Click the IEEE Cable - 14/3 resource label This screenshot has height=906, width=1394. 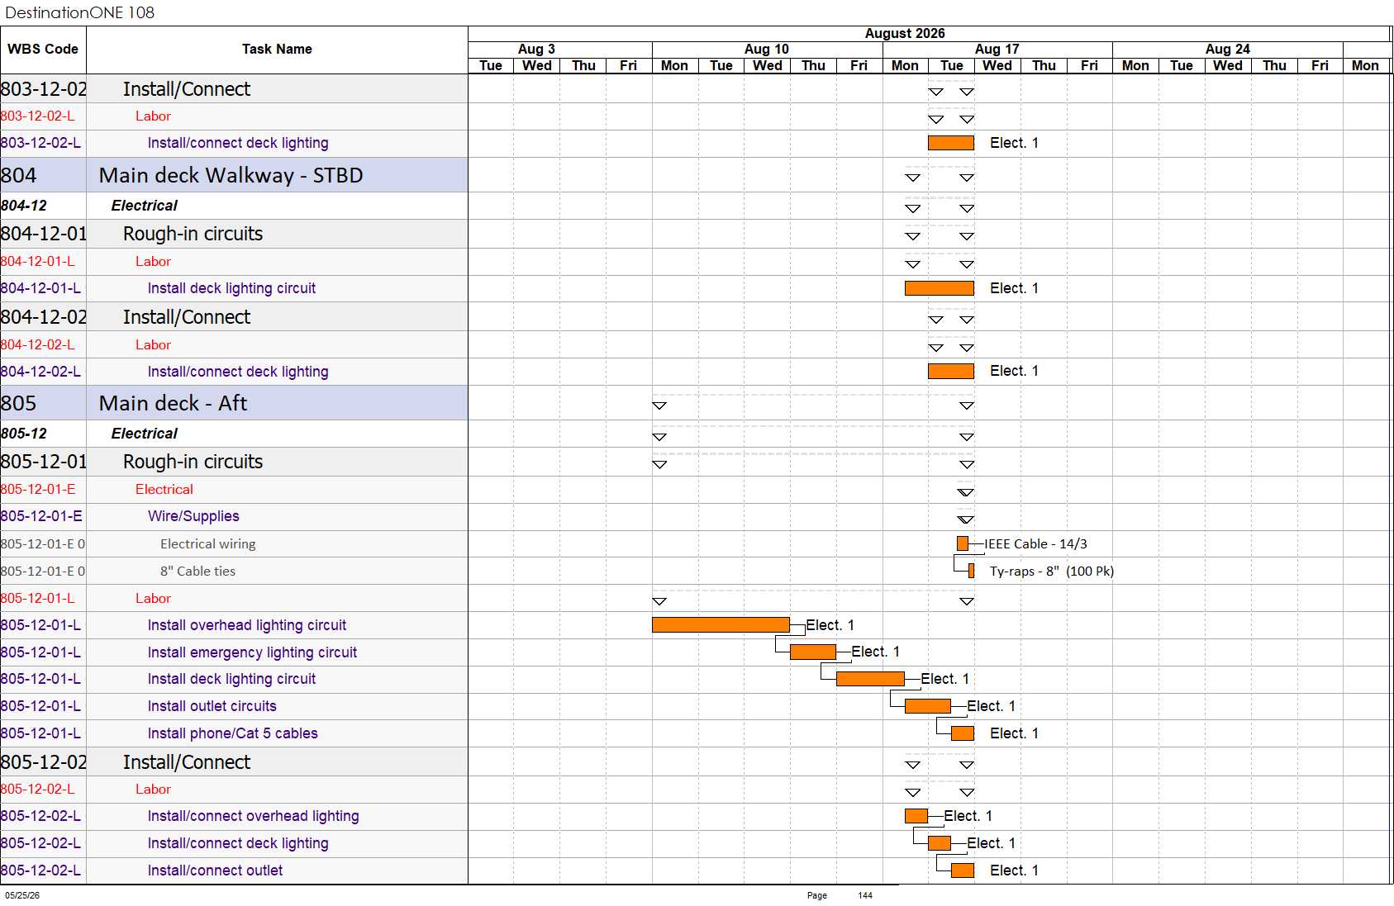click(x=1035, y=544)
